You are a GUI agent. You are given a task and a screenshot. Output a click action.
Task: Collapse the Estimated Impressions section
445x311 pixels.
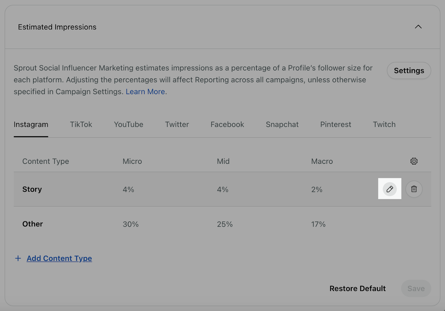(x=418, y=27)
